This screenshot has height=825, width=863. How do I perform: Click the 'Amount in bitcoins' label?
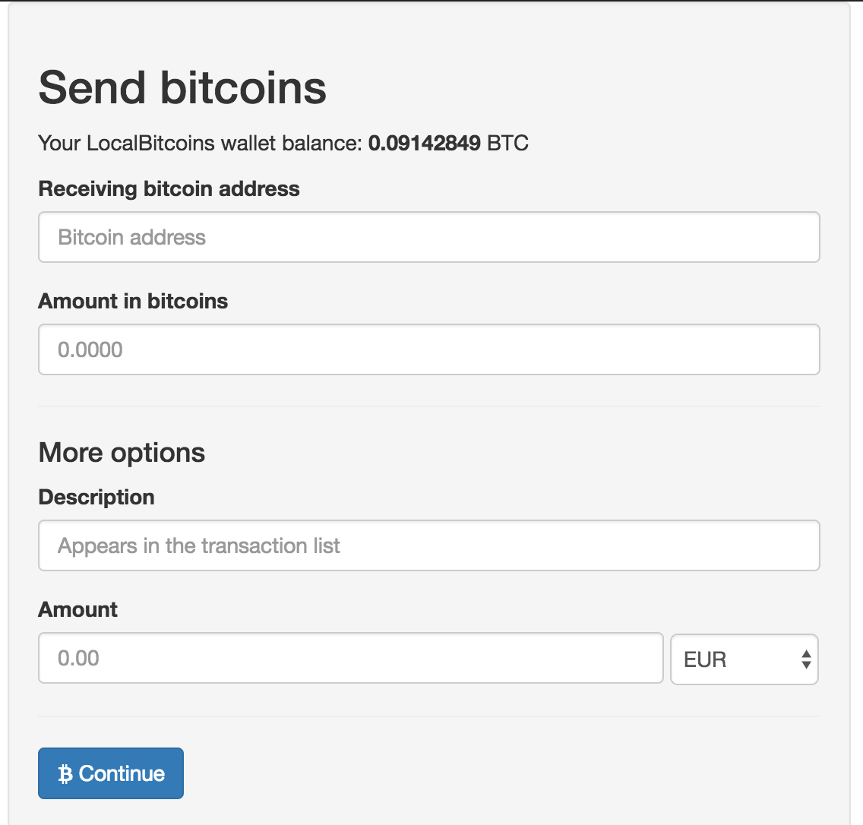tap(133, 301)
